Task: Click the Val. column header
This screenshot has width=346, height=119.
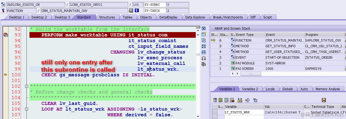Action: 284,107
